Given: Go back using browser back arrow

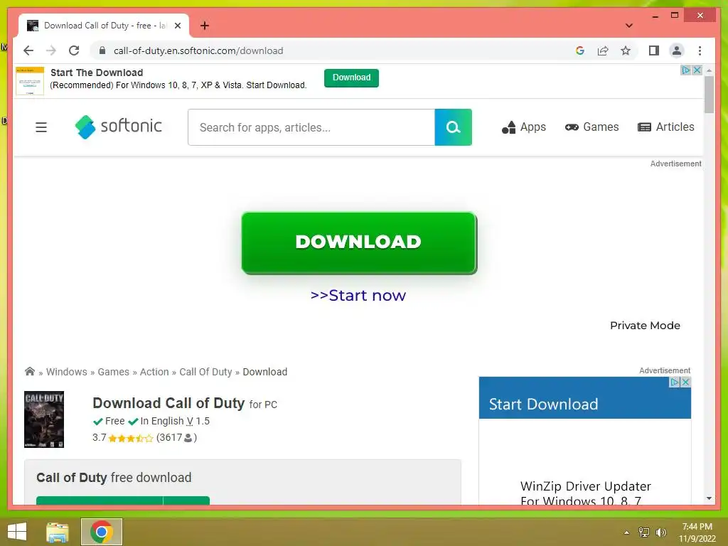Looking at the screenshot, I should click(x=28, y=50).
